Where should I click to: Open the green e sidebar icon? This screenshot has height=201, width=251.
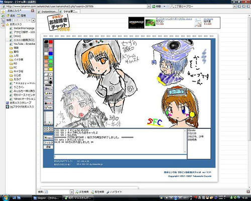(x=3, y=17)
